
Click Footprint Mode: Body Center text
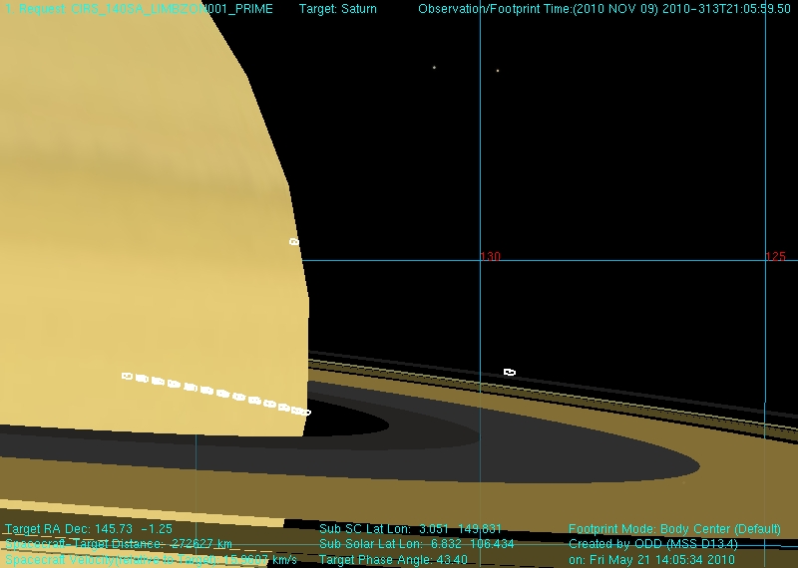tap(681, 529)
